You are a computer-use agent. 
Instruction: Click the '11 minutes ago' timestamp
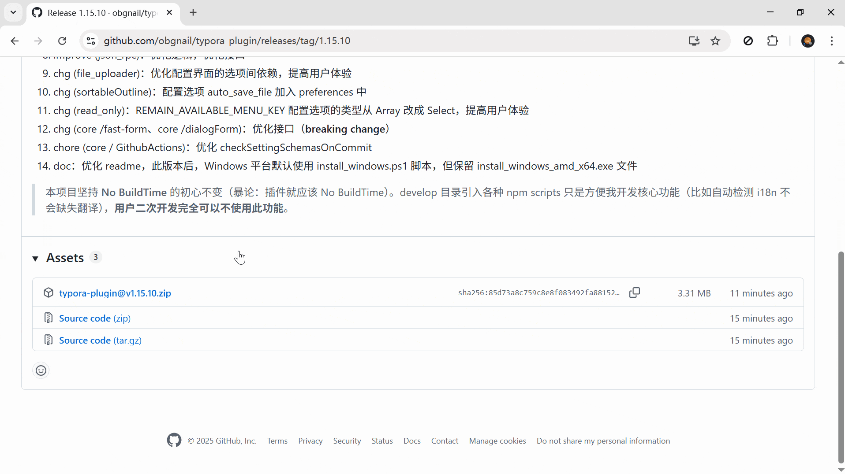(x=761, y=293)
